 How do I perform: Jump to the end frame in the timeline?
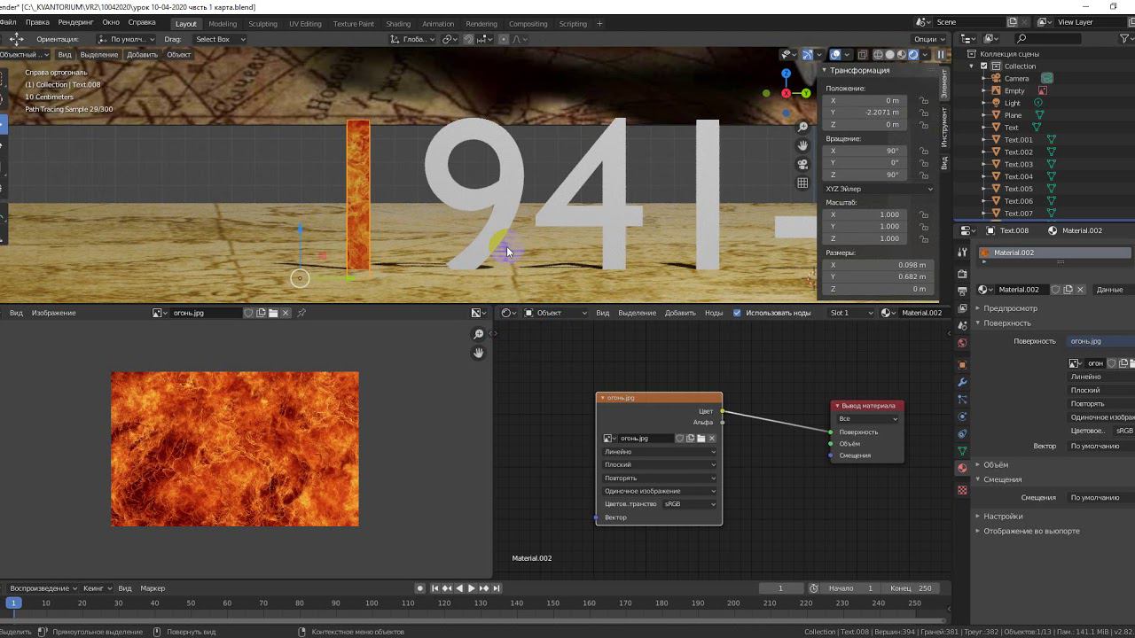(x=497, y=588)
